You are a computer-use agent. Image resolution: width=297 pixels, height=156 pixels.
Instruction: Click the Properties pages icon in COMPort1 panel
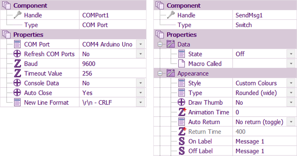(6, 34)
